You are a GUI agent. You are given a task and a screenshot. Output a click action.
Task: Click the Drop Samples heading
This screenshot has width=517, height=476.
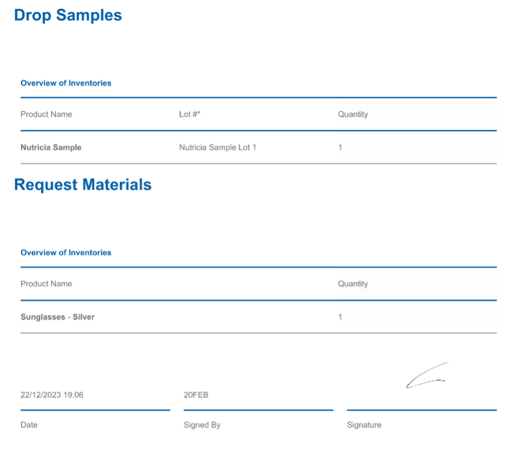(x=68, y=15)
